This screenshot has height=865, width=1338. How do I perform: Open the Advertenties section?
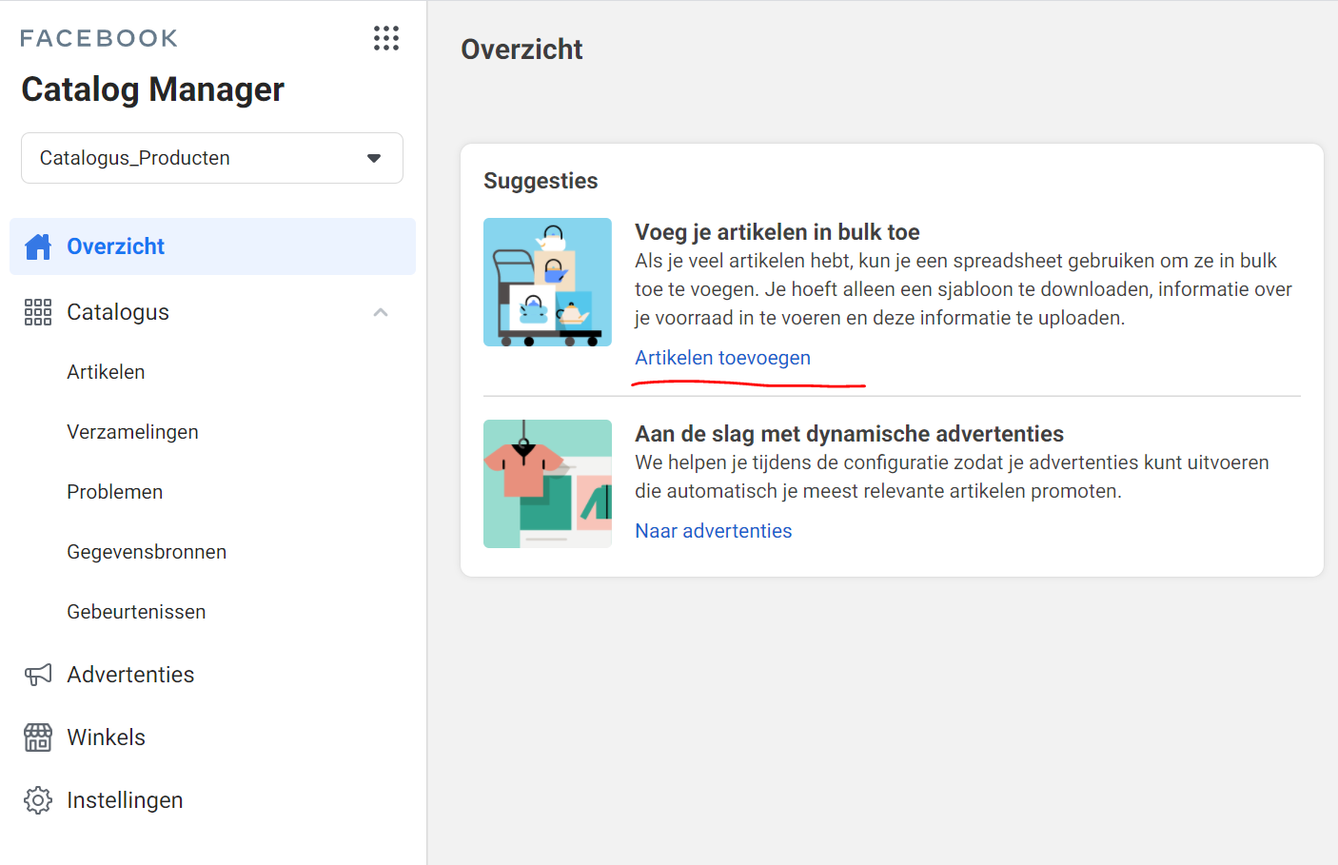130,675
